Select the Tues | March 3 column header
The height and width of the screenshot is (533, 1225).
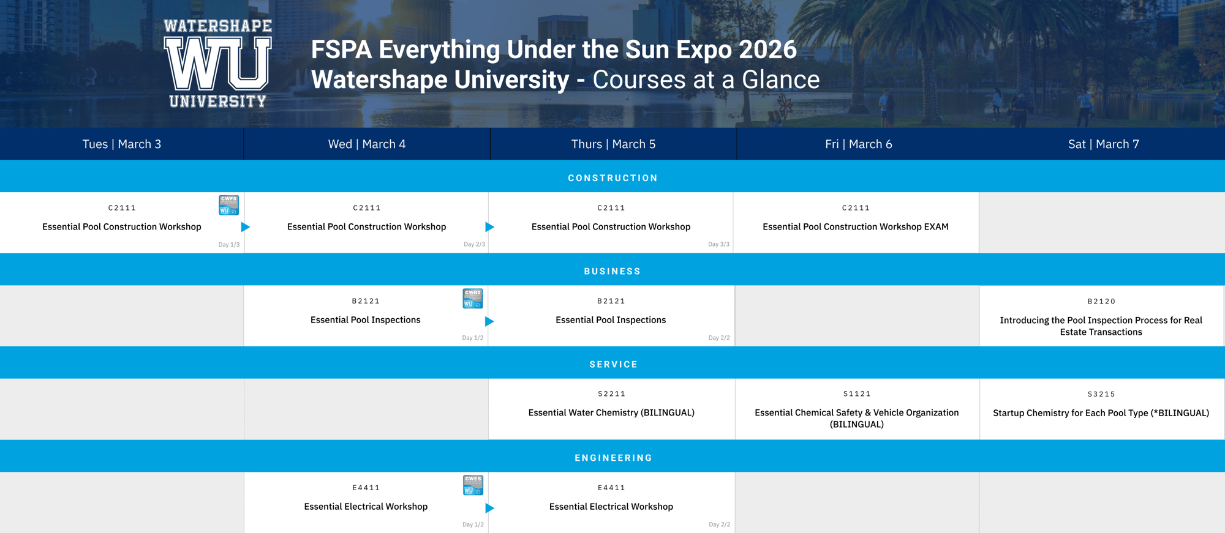click(122, 144)
